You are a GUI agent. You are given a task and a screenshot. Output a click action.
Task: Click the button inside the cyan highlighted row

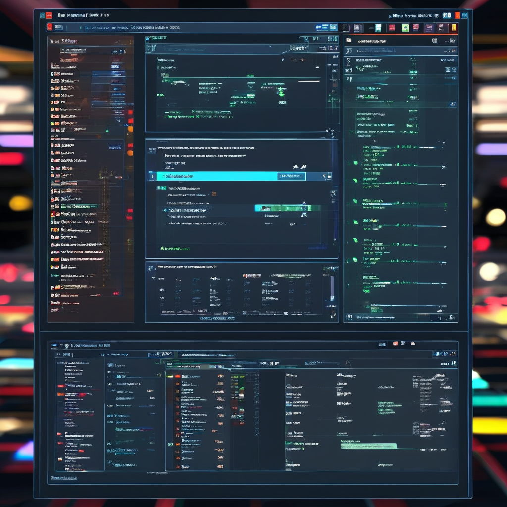[292, 176]
